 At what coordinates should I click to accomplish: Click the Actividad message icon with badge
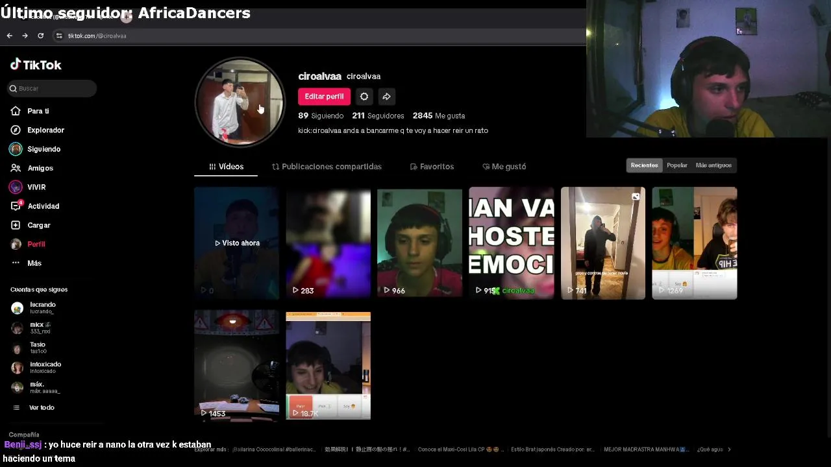16,206
